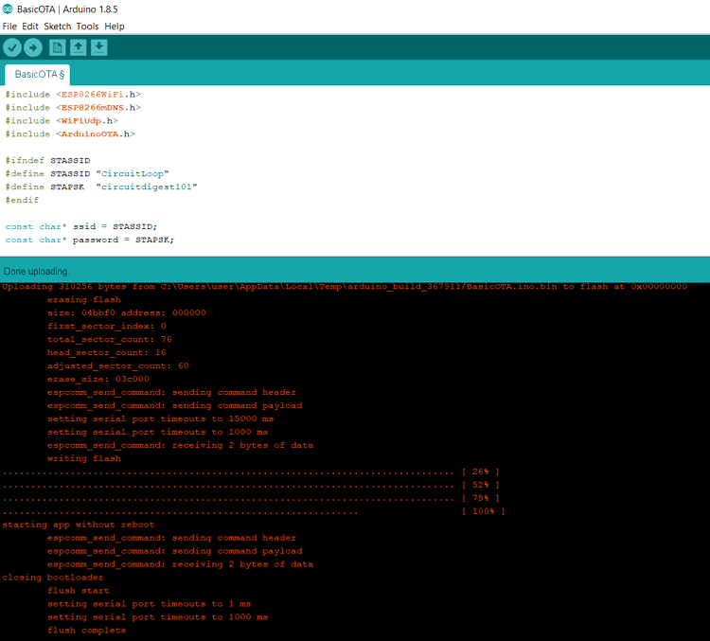Click the ArduinoOTA.h include line
Screen dimensions: 710x641
coord(70,134)
